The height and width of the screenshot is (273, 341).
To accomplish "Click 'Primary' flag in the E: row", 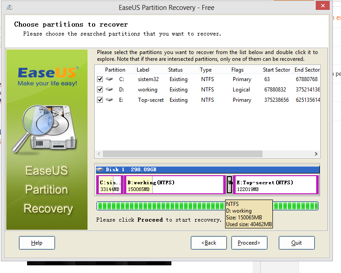I will point(242,100).
